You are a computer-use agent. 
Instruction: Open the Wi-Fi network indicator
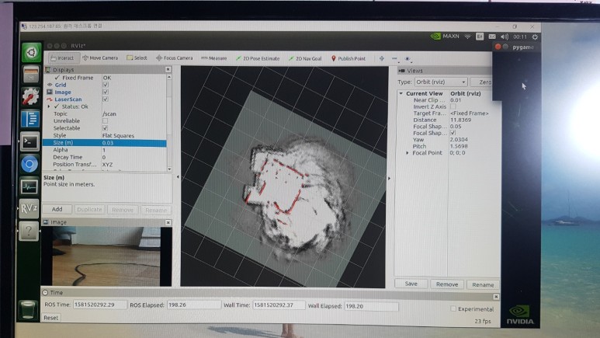tap(467, 37)
